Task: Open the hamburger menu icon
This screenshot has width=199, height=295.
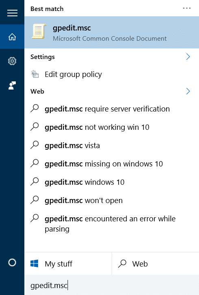Action: click(12, 13)
